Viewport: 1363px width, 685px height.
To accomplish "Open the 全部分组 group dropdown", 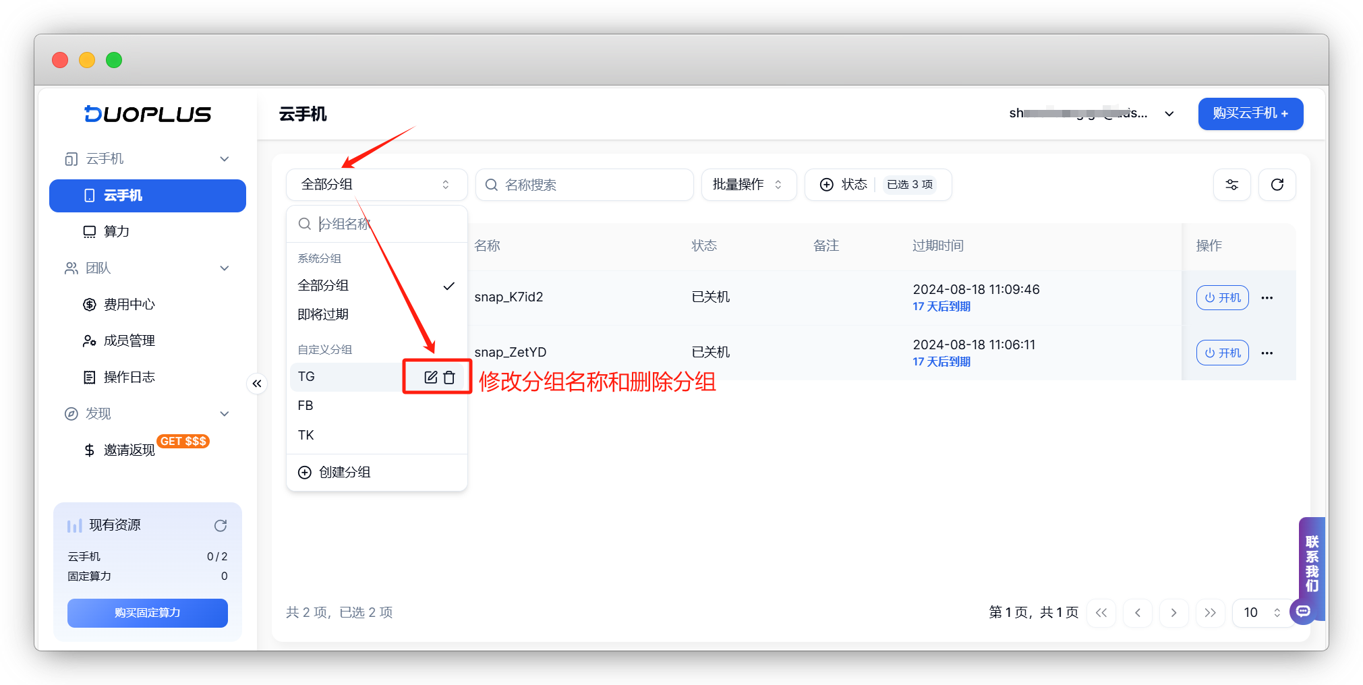I will coord(376,185).
